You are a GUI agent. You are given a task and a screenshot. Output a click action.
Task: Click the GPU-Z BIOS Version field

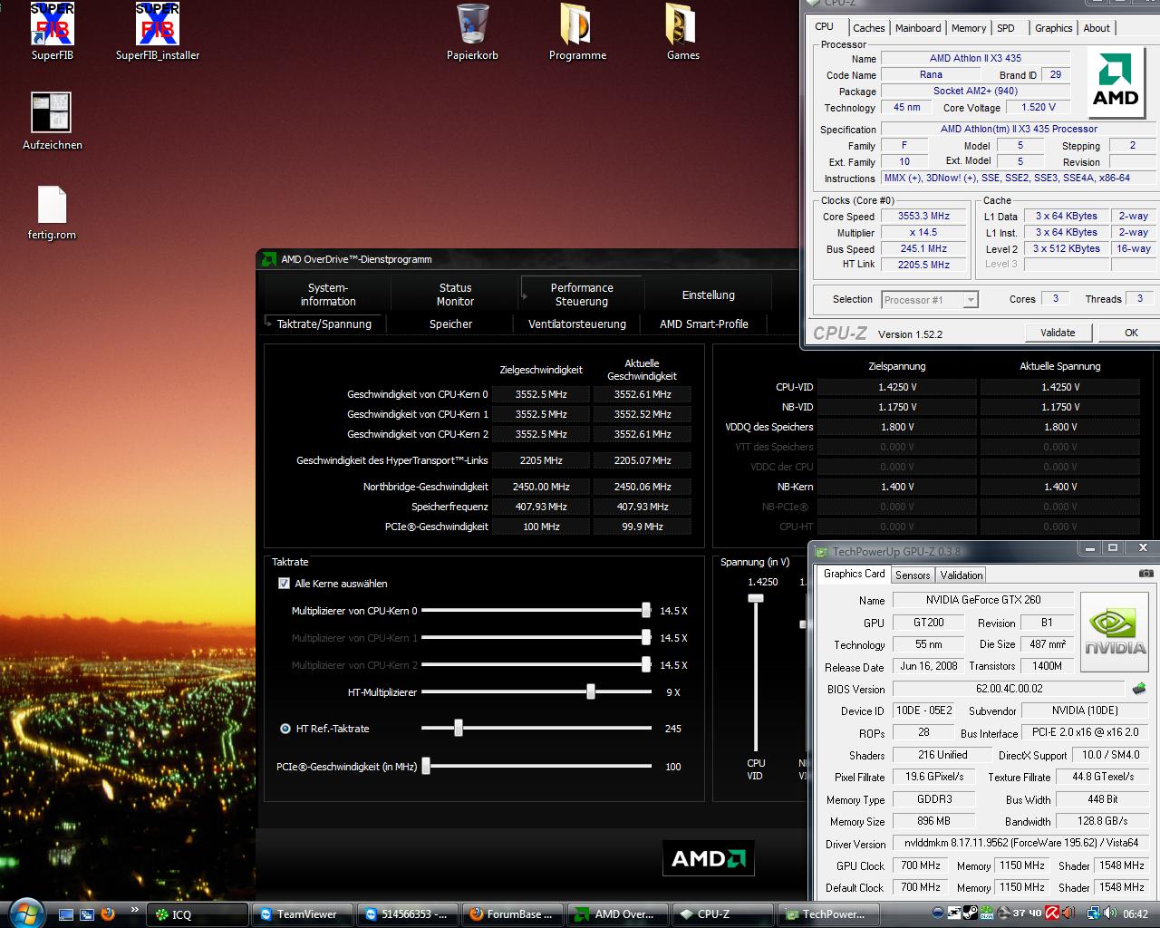[x=1010, y=689]
